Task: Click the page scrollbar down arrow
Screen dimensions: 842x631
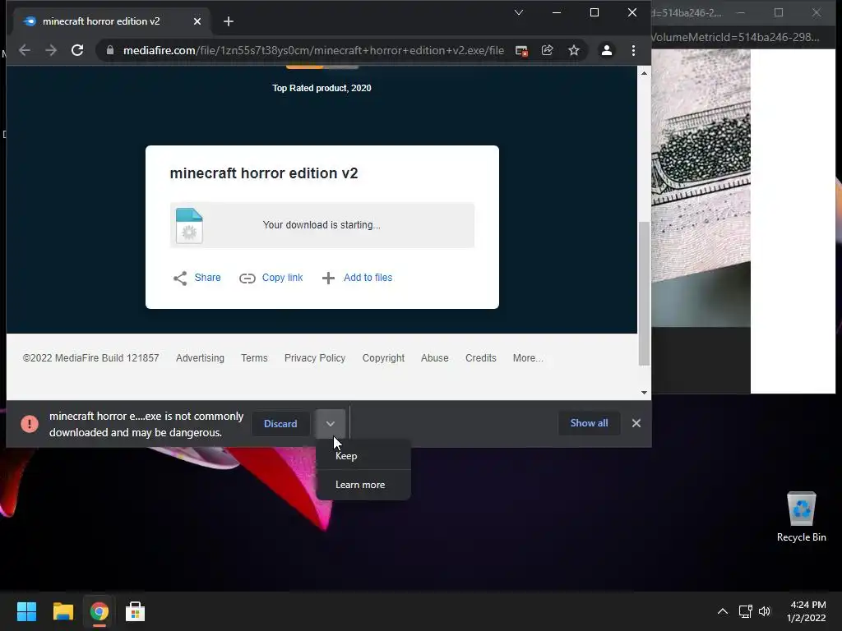Action: click(644, 393)
